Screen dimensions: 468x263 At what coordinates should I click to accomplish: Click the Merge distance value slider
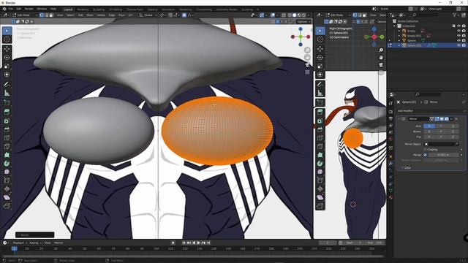(444, 155)
